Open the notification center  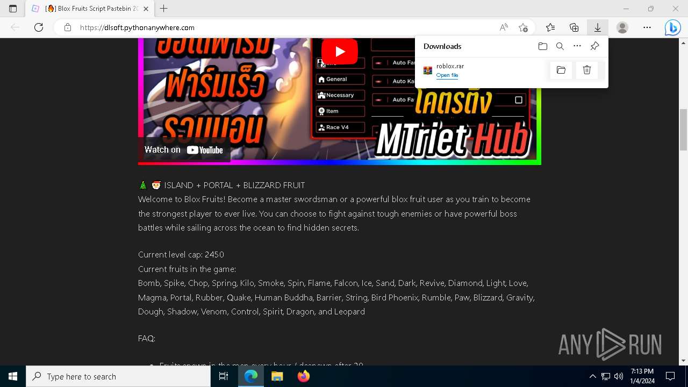coord(670,376)
